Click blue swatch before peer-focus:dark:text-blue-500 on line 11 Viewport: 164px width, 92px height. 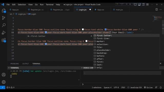[x=46, y=32]
